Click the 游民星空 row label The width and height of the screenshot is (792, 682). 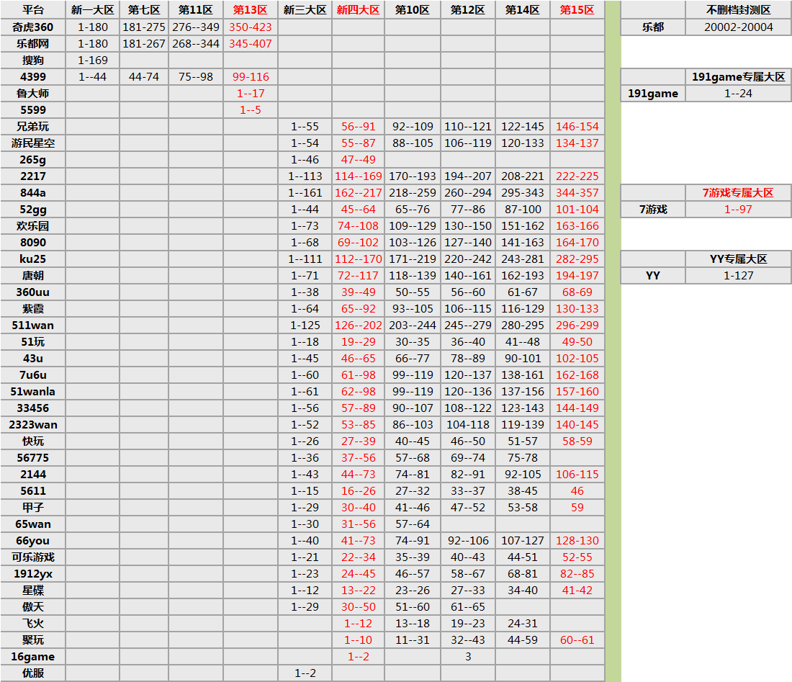point(33,143)
